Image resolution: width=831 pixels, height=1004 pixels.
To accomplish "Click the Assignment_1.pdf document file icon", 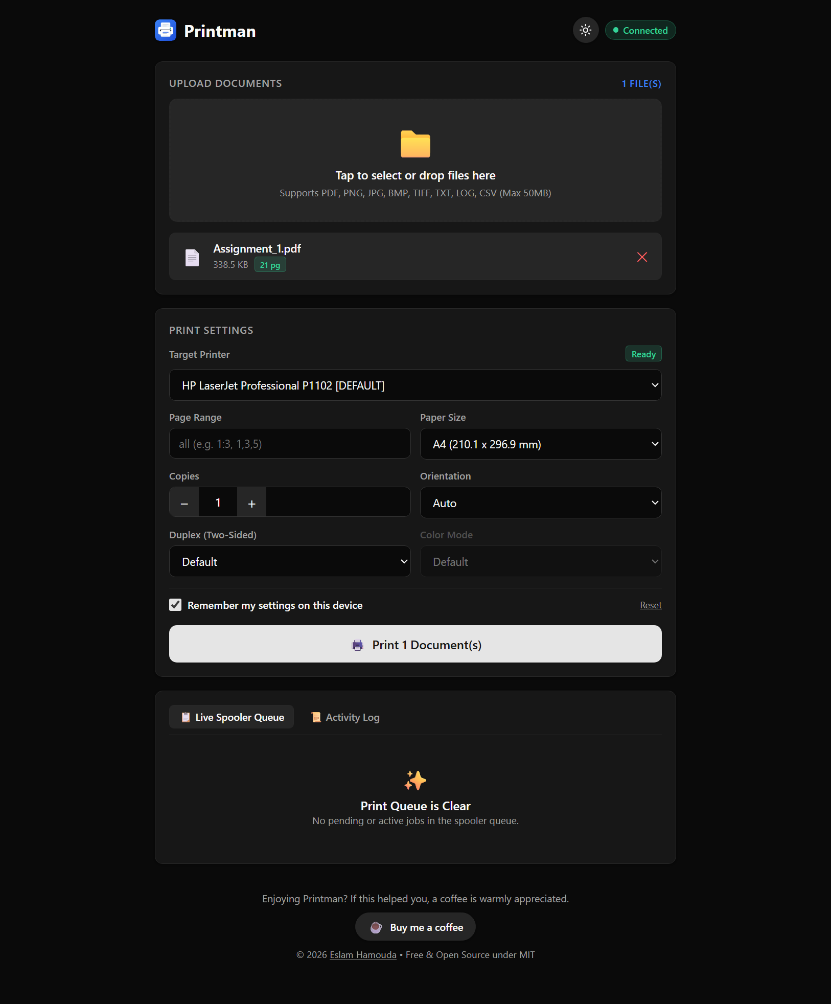I will coord(192,257).
